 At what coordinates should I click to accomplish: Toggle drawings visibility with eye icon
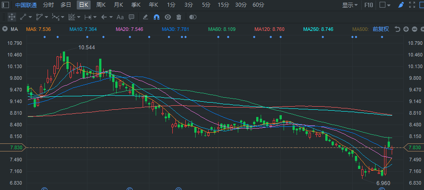pos(168,17)
